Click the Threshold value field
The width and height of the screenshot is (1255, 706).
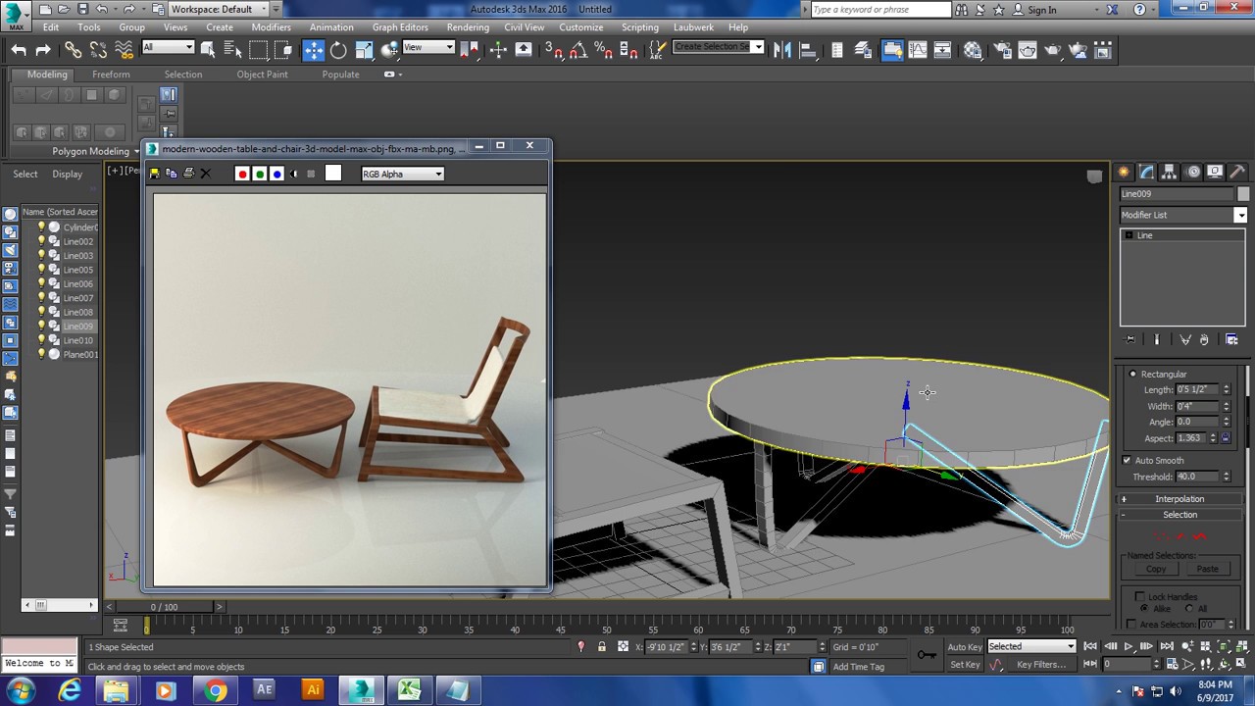1198,477
